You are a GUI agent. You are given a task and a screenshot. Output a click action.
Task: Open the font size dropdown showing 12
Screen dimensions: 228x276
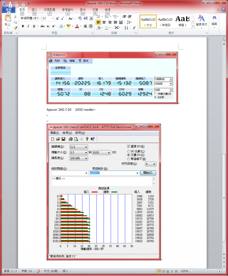pos(53,18)
